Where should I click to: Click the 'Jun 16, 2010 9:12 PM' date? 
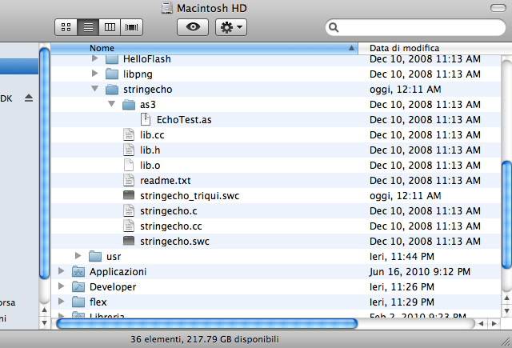(x=420, y=272)
